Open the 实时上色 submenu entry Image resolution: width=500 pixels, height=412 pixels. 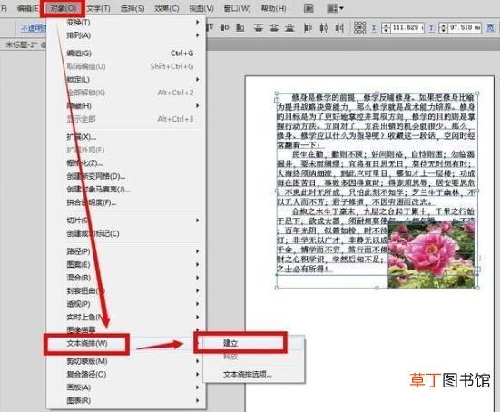coord(126,317)
